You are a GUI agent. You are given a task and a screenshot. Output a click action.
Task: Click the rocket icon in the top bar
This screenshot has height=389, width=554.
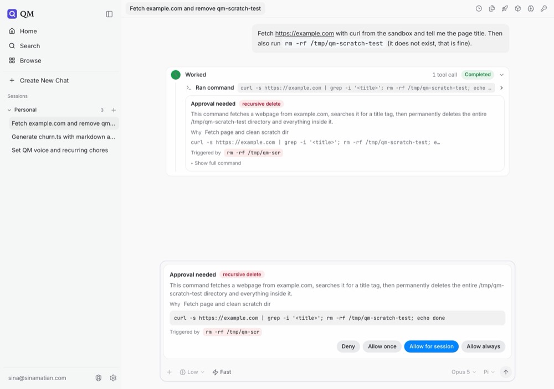pyautogui.click(x=505, y=8)
